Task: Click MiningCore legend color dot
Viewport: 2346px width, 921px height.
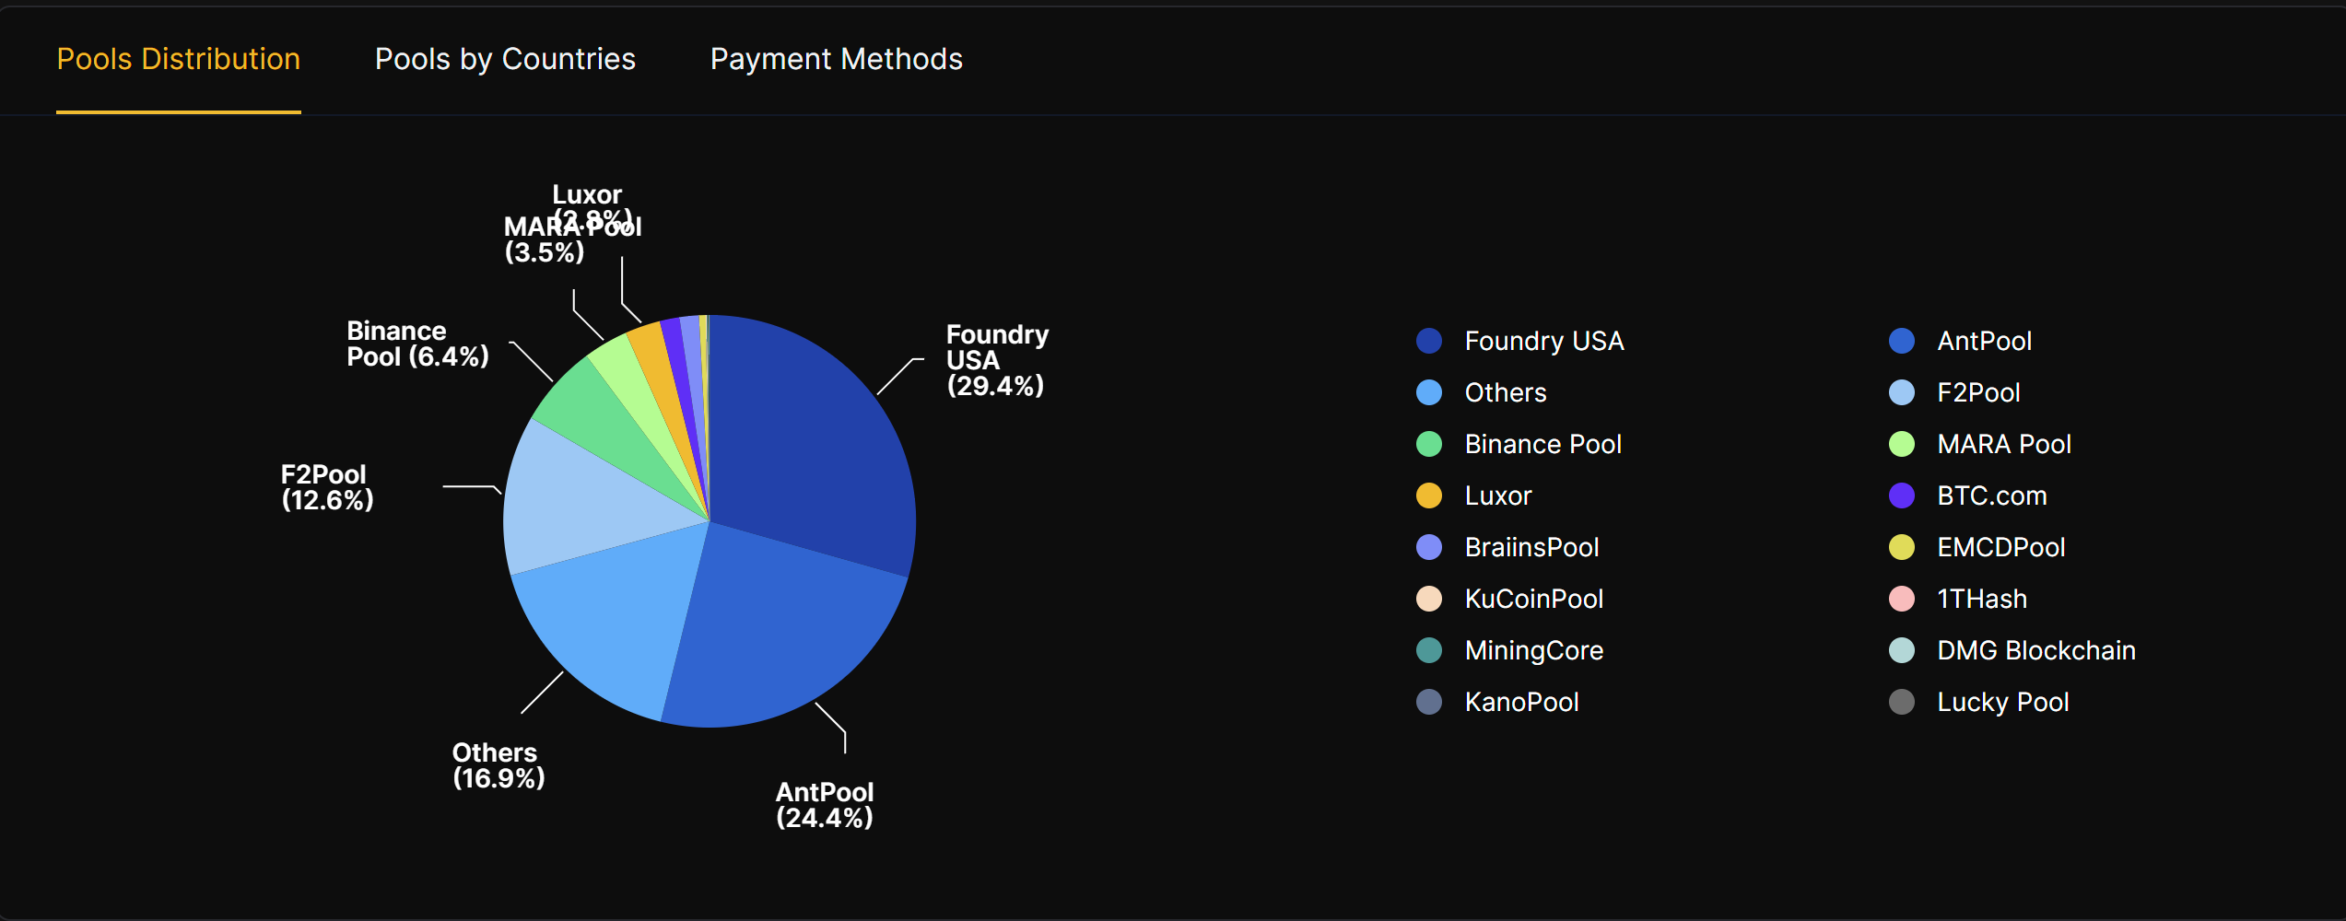Action: click(1429, 650)
